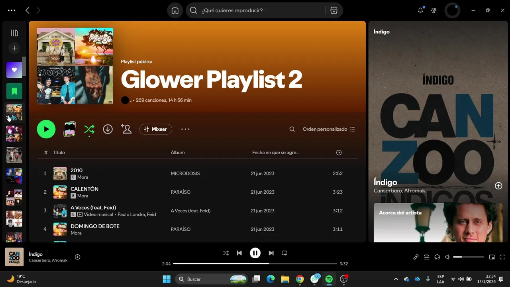Sort by Álbum column header
The height and width of the screenshot is (287, 510).
[178, 153]
